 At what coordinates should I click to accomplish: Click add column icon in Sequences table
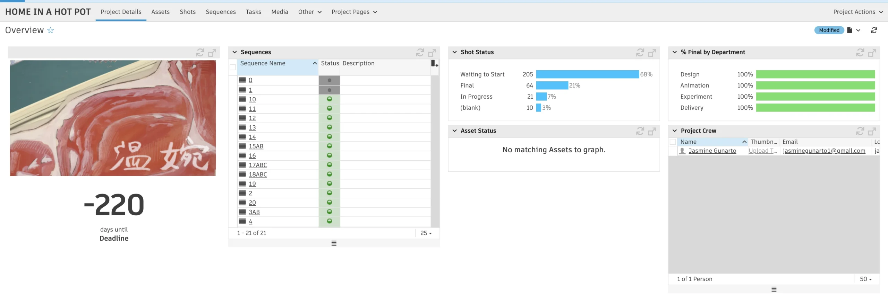pos(434,64)
